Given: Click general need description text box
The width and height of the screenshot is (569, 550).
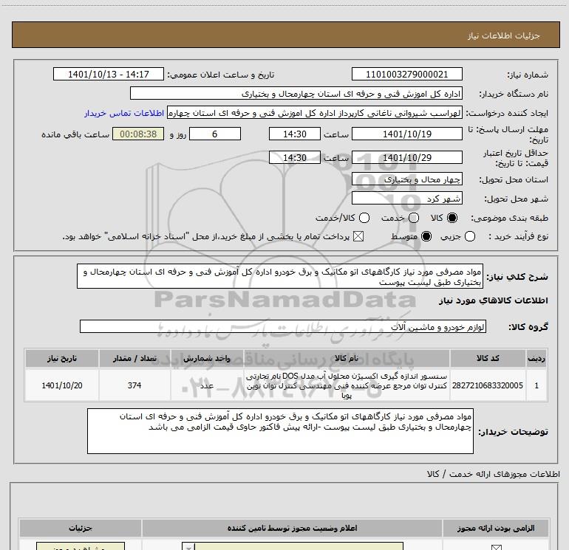Looking at the screenshot, I should pyautogui.click(x=280, y=276).
